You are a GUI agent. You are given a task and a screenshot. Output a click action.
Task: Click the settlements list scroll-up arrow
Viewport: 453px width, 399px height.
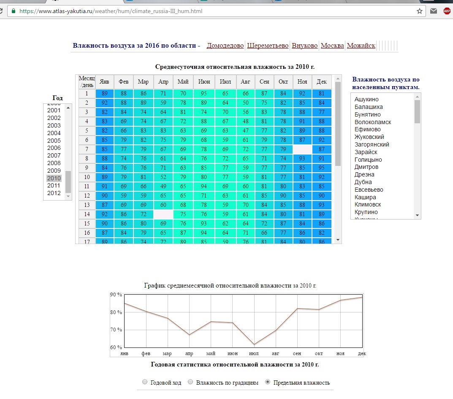417,97
